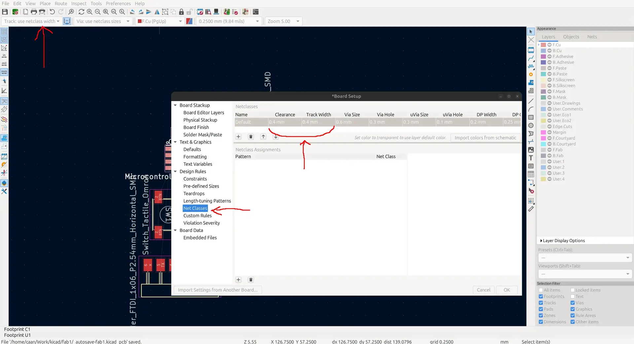
Task: Move the netclass up with arrow button
Action: (x=263, y=137)
